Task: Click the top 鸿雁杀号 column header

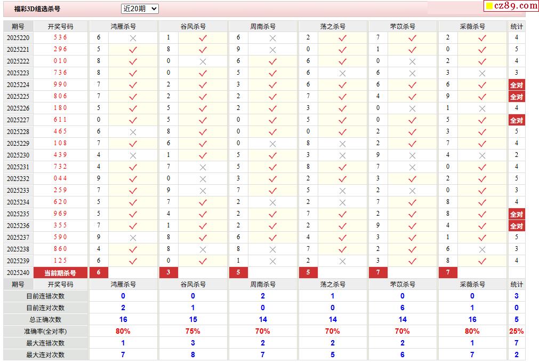Action: 123,27
